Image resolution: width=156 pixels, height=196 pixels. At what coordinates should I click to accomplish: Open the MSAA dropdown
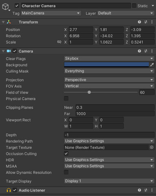click(x=109, y=166)
